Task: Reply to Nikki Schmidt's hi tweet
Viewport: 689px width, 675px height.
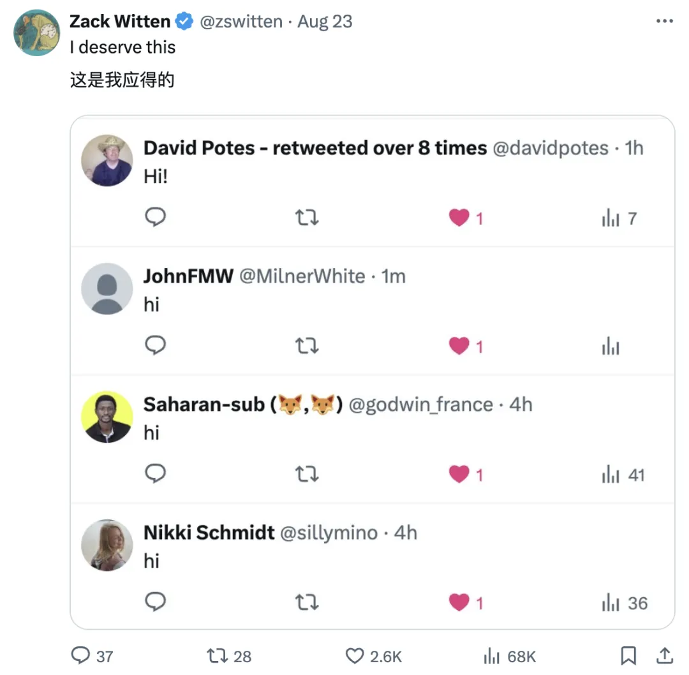Action: [x=155, y=602]
